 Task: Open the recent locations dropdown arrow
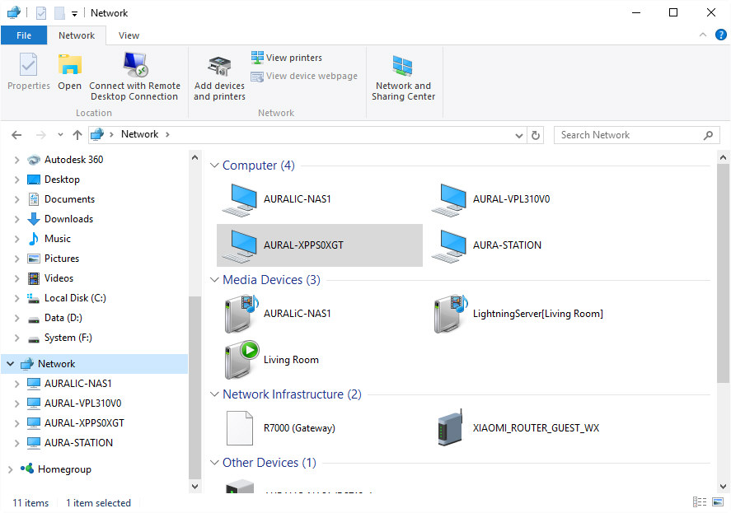pos(60,135)
